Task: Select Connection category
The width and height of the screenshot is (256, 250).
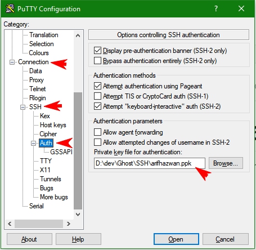Action: tap(33, 62)
